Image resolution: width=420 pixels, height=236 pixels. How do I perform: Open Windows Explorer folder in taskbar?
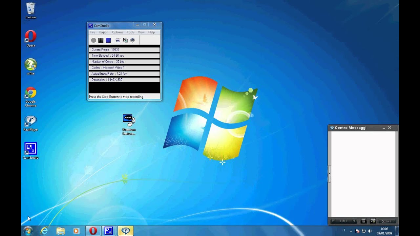60,231
